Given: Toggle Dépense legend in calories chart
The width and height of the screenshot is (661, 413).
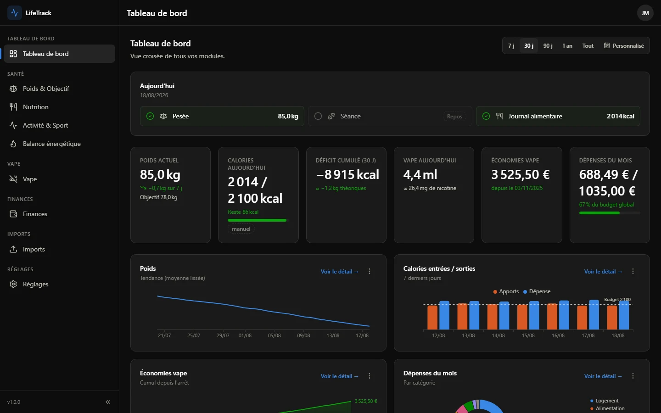Looking at the screenshot, I should [537, 291].
